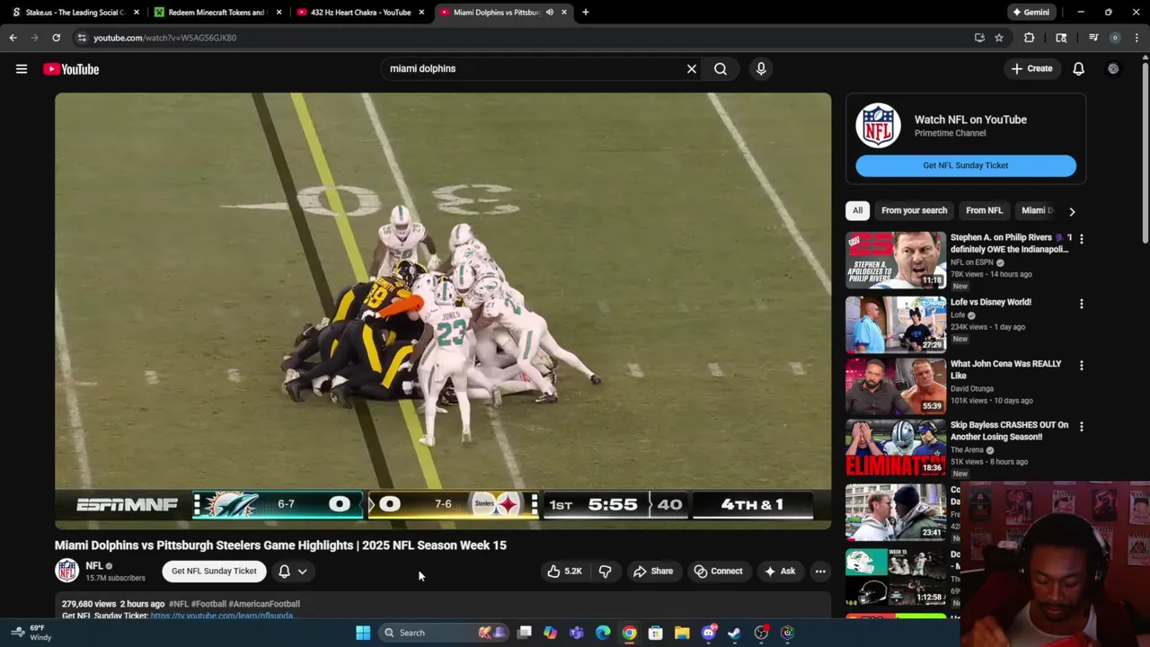Open Microsoft Teams from taskbar
1150x647 pixels.
click(577, 633)
